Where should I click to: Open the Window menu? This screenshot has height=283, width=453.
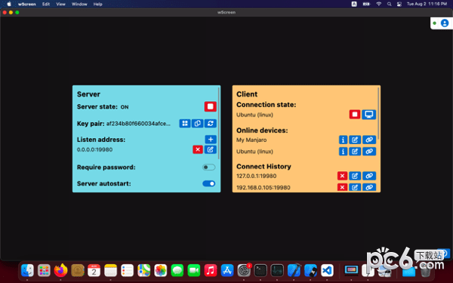[79, 4]
